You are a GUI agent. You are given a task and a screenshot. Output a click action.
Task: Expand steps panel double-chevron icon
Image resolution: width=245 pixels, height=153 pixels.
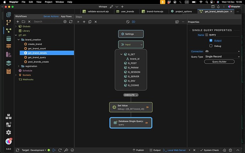(x=78, y=22)
